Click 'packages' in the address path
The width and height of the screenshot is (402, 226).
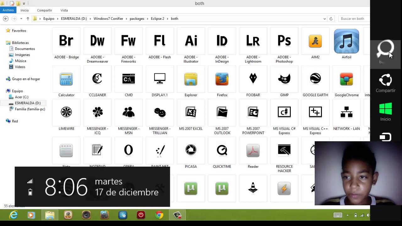137,19
